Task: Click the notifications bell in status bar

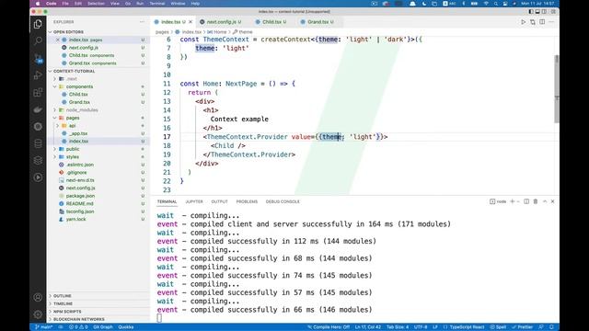Action: 551,327
